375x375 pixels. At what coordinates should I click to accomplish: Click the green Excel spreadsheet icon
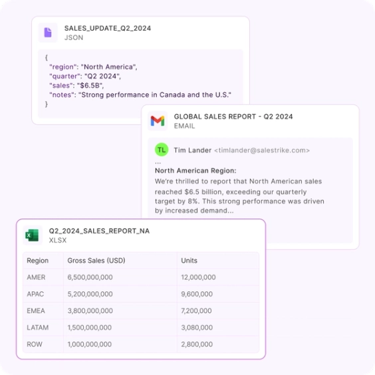tap(33, 235)
